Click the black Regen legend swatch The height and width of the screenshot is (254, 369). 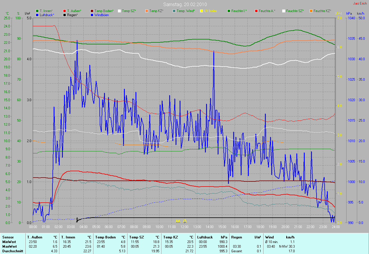tap(65, 15)
